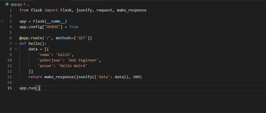Open the app.py breadcrumb item
Screen dimensions: 266x113
tap(16, 4)
